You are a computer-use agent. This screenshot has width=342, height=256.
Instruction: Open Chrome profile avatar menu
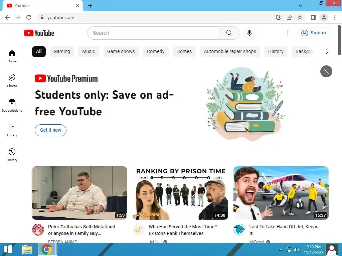pos(324,17)
